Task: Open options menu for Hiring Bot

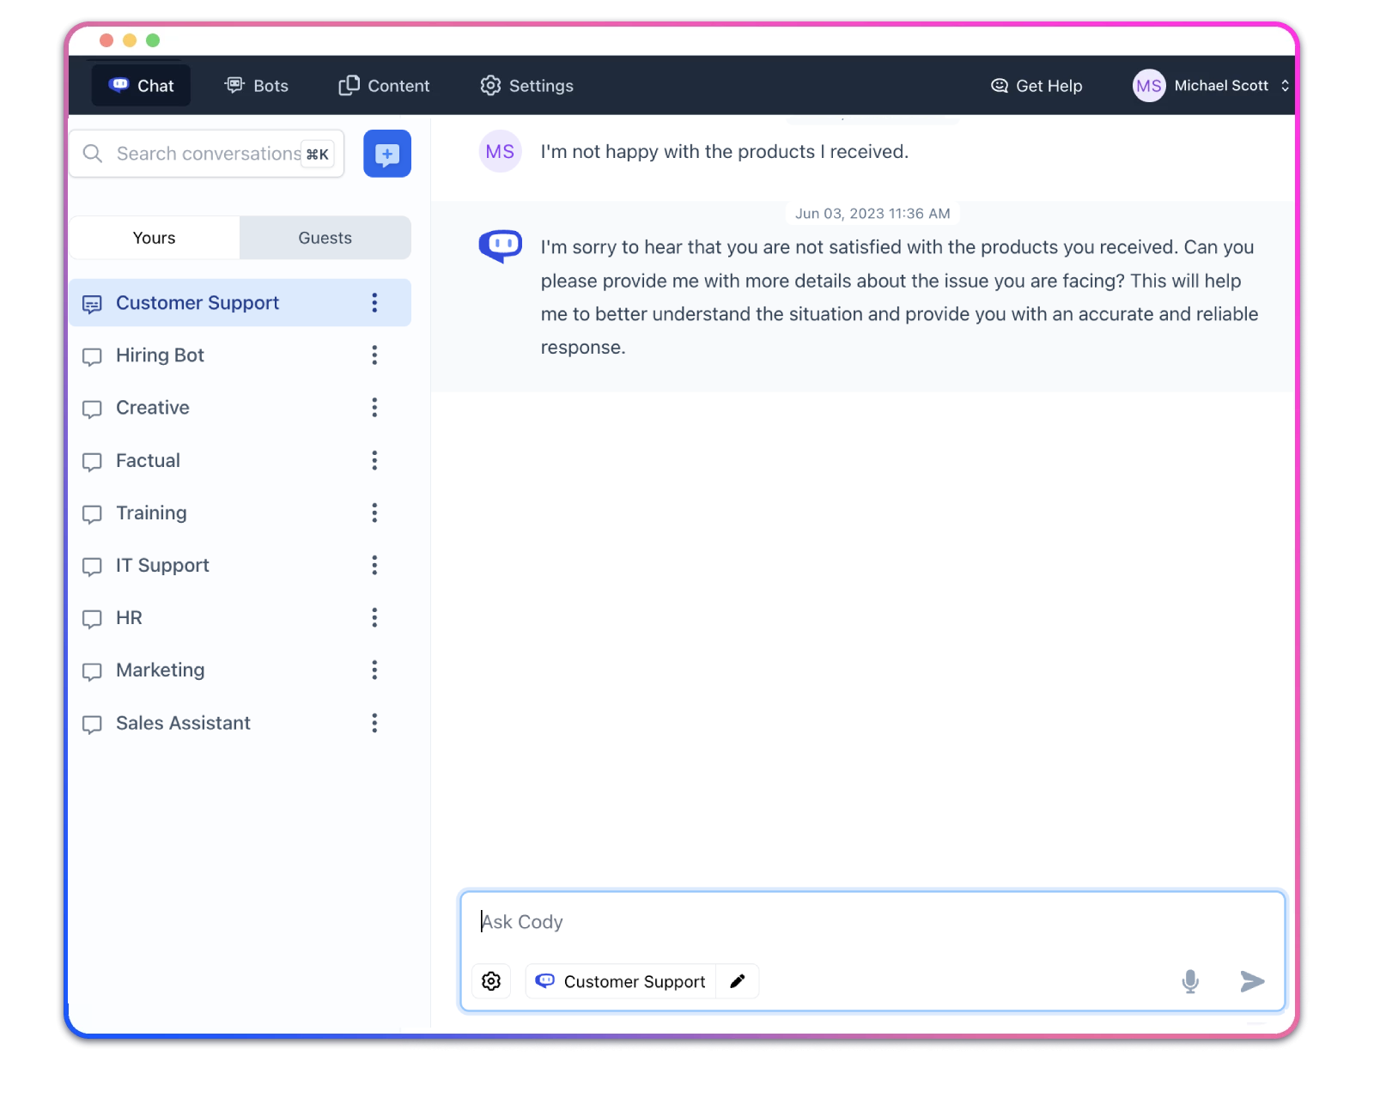Action: 374,355
